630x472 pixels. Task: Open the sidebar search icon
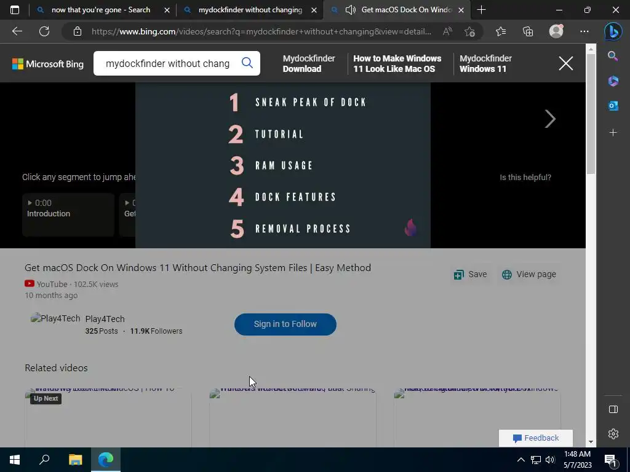pos(613,56)
